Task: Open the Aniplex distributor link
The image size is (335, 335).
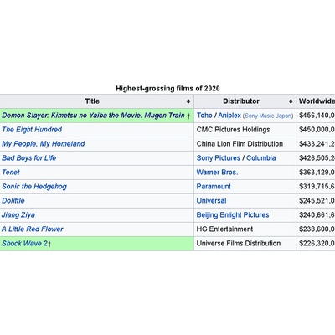Action: (x=229, y=116)
